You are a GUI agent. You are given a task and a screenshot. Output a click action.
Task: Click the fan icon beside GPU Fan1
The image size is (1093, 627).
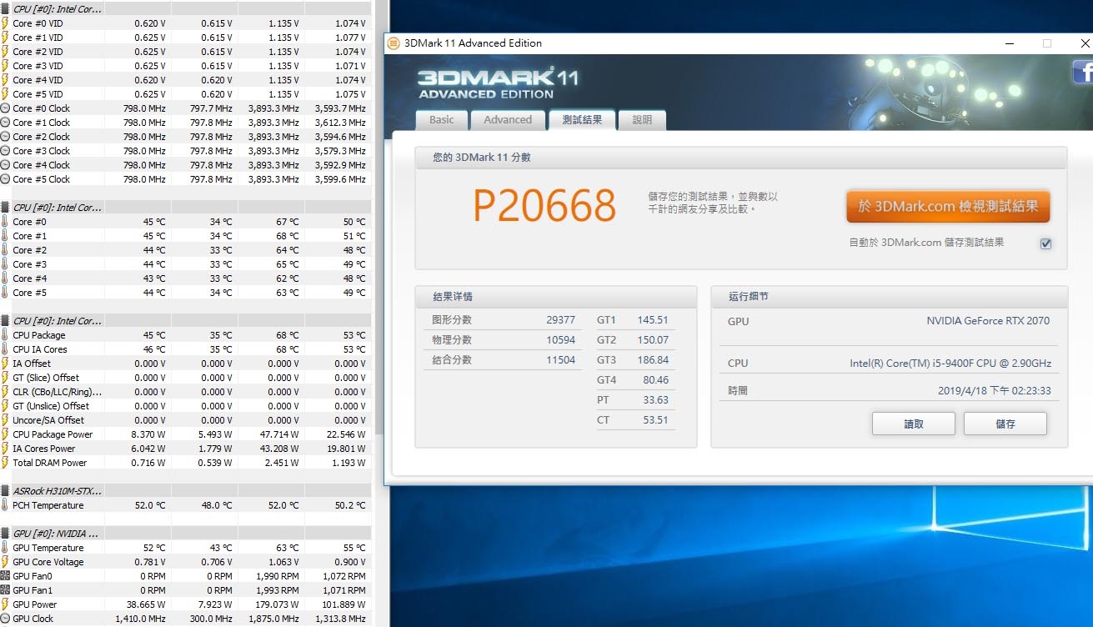click(x=5, y=590)
